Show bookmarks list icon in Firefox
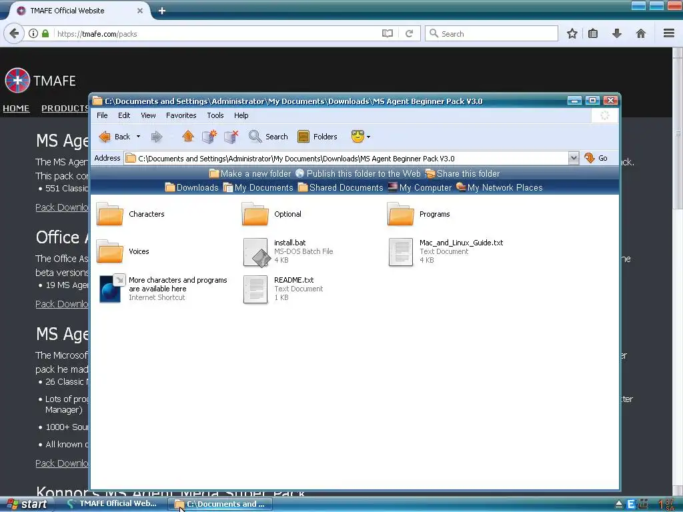This screenshot has width=683, height=512. click(593, 33)
